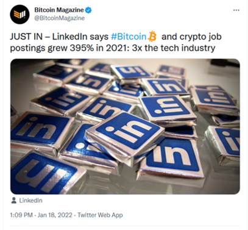Click the orange Bitcoin symbol emoji

coord(152,37)
